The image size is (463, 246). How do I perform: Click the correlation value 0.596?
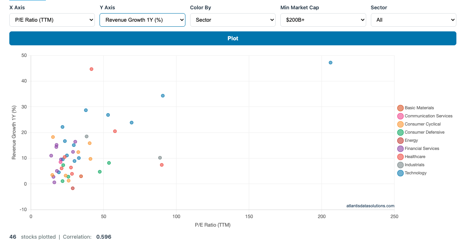coord(104,237)
